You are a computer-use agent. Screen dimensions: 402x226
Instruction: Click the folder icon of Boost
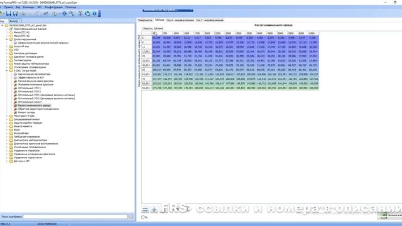(x=11, y=130)
